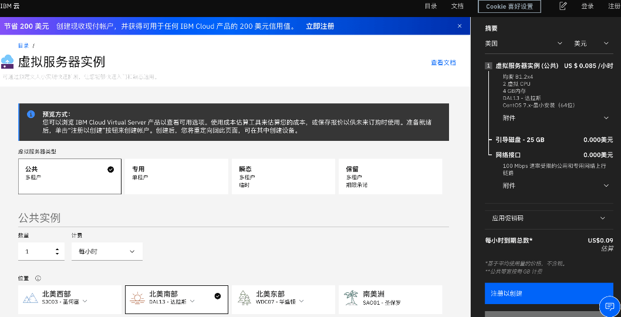
Task: Open the 美元 currency dropdown
Action: (x=592, y=43)
